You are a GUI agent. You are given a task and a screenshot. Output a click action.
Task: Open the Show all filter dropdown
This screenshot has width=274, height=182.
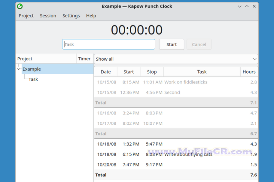click(176, 59)
